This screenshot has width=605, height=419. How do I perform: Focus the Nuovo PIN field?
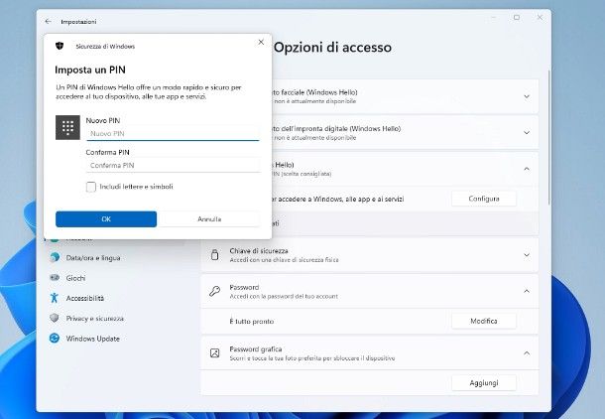(173, 134)
